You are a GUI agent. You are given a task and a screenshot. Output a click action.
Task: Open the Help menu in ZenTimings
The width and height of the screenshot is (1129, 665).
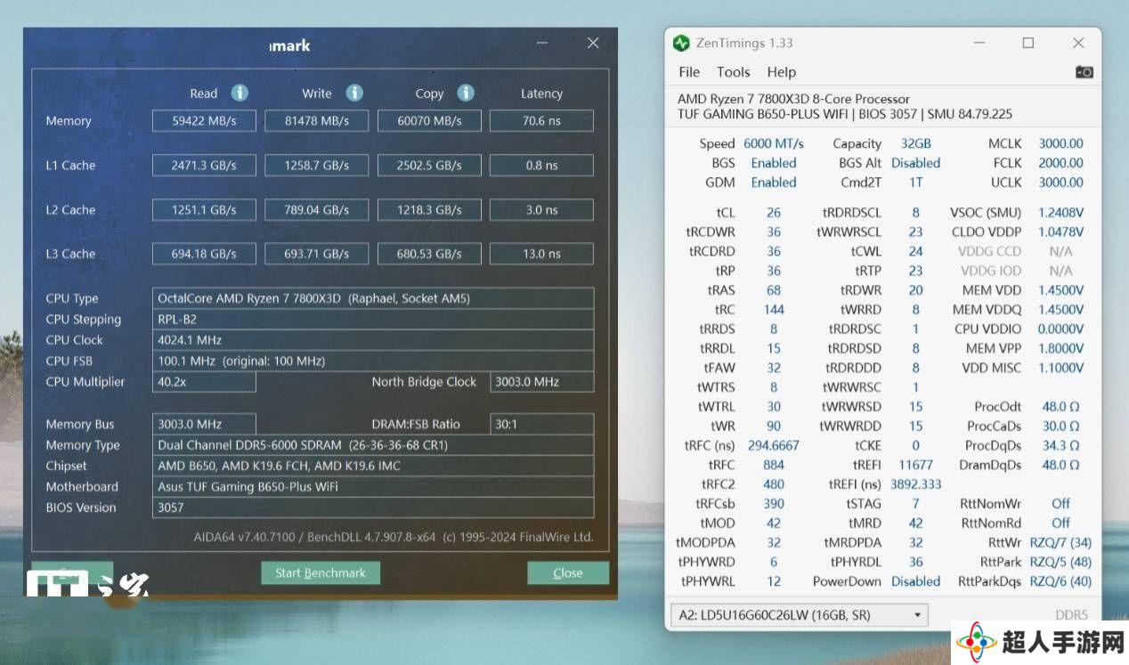point(781,72)
